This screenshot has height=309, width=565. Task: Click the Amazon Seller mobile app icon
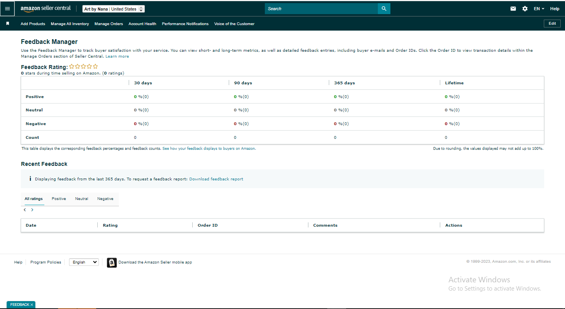(x=112, y=263)
